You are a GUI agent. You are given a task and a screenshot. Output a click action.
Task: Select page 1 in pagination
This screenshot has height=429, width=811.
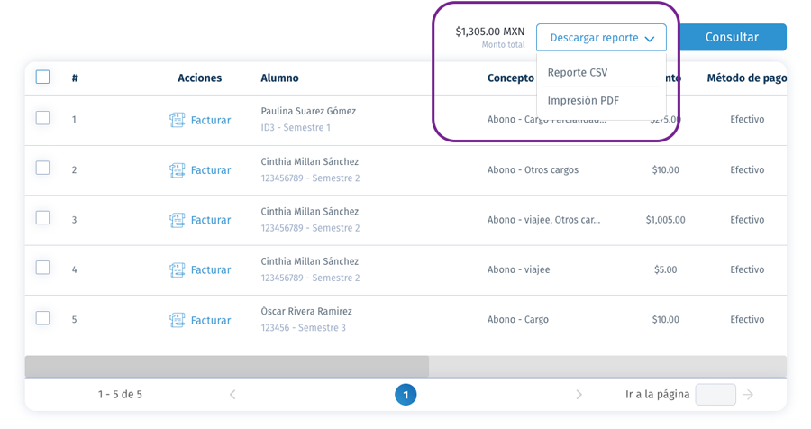pos(405,395)
